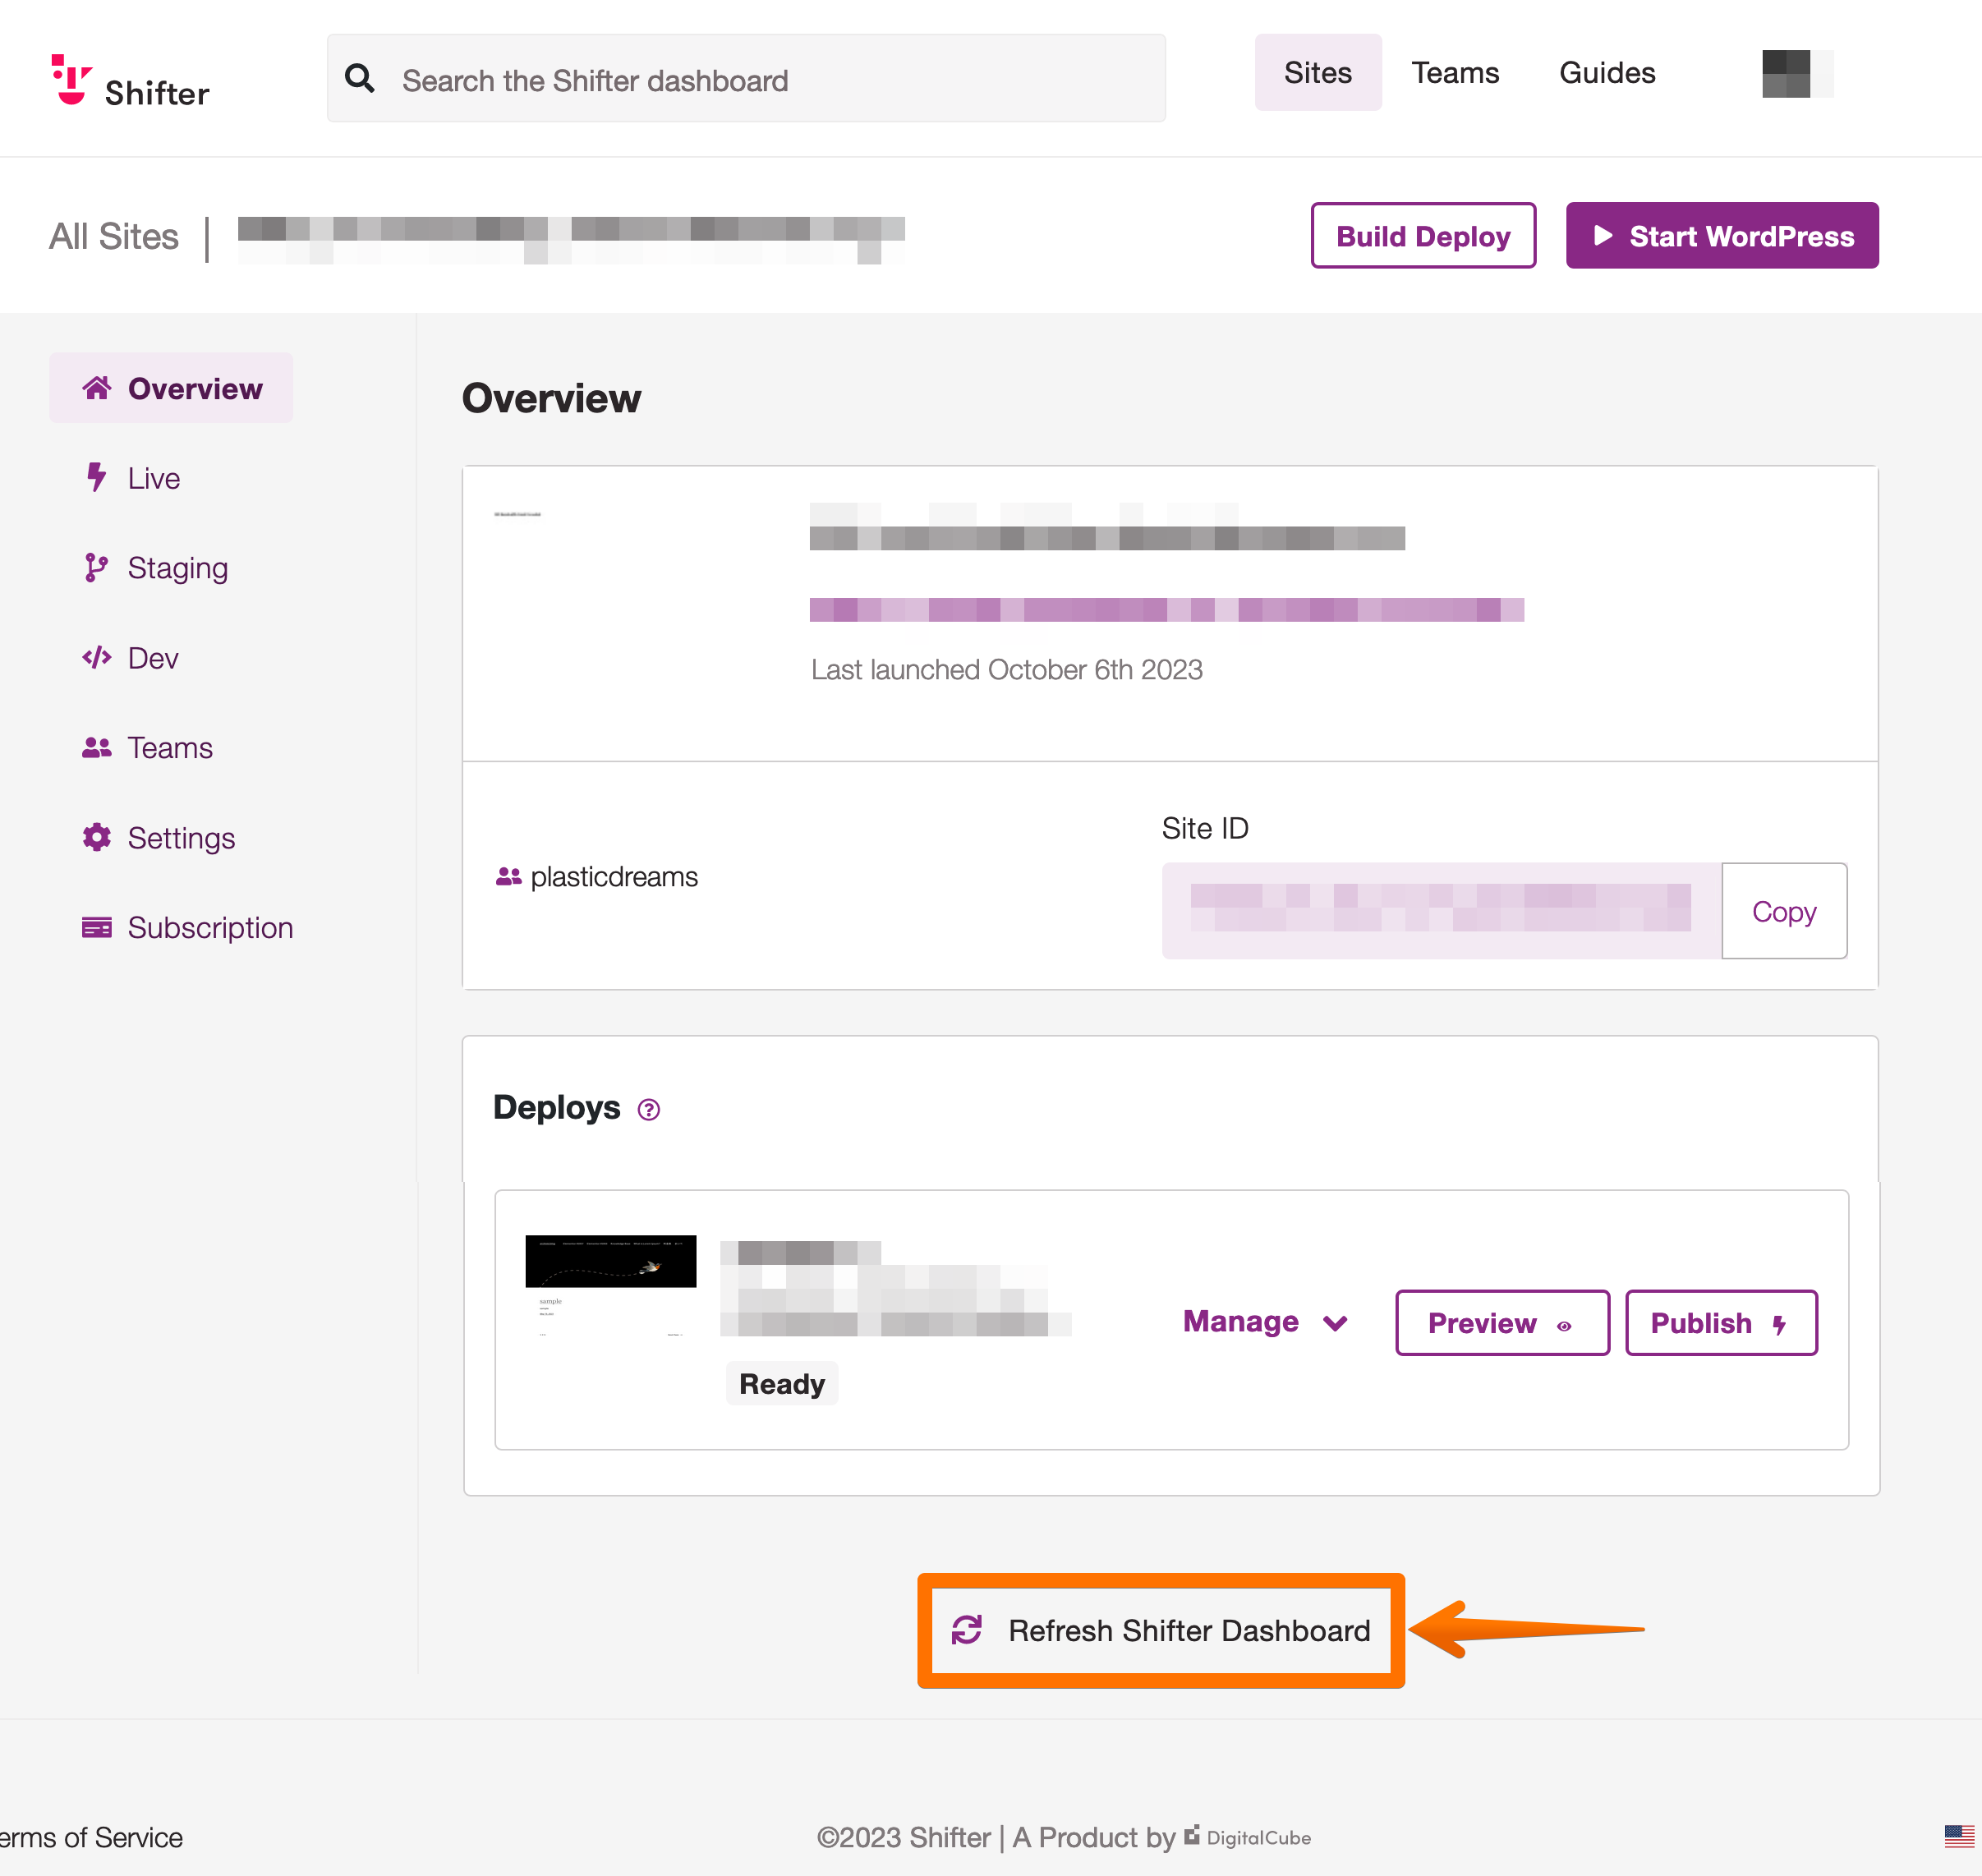Go back to All Sites

click(x=114, y=237)
